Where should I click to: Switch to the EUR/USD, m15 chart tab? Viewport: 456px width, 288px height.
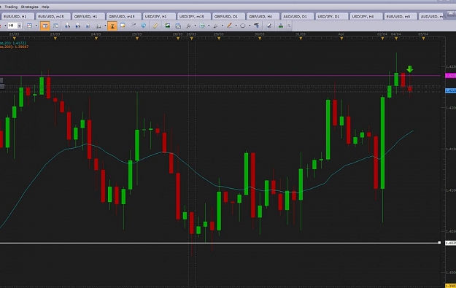53,17
